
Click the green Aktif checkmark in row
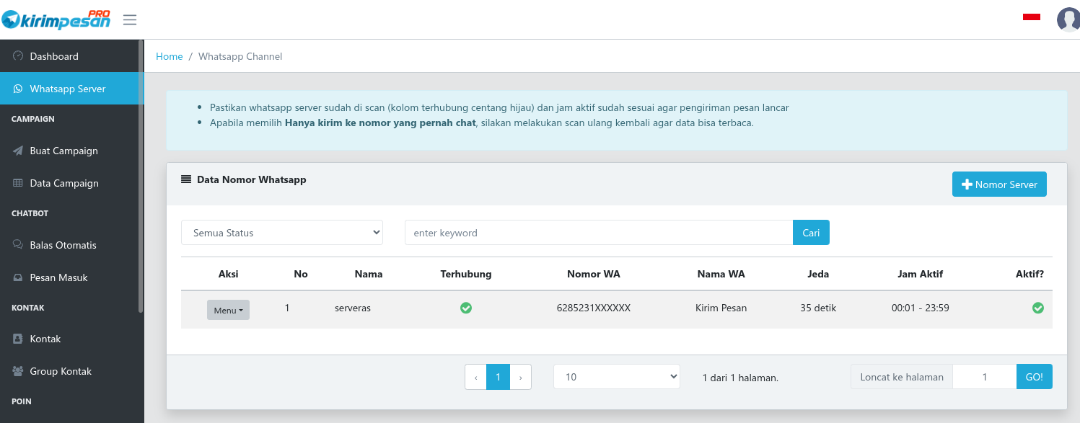tap(1037, 308)
